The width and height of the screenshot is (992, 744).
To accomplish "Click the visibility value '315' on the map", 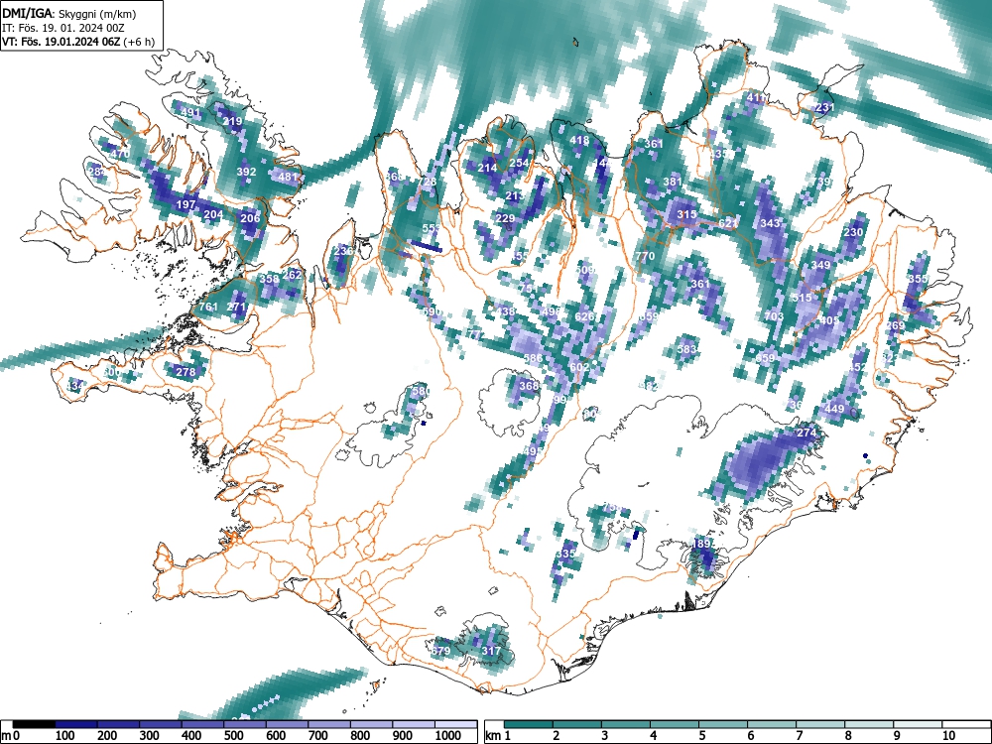I will click(x=686, y=214).
